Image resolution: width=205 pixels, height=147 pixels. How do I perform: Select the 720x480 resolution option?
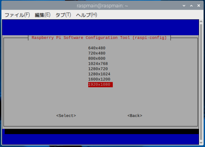pos(97,53)
